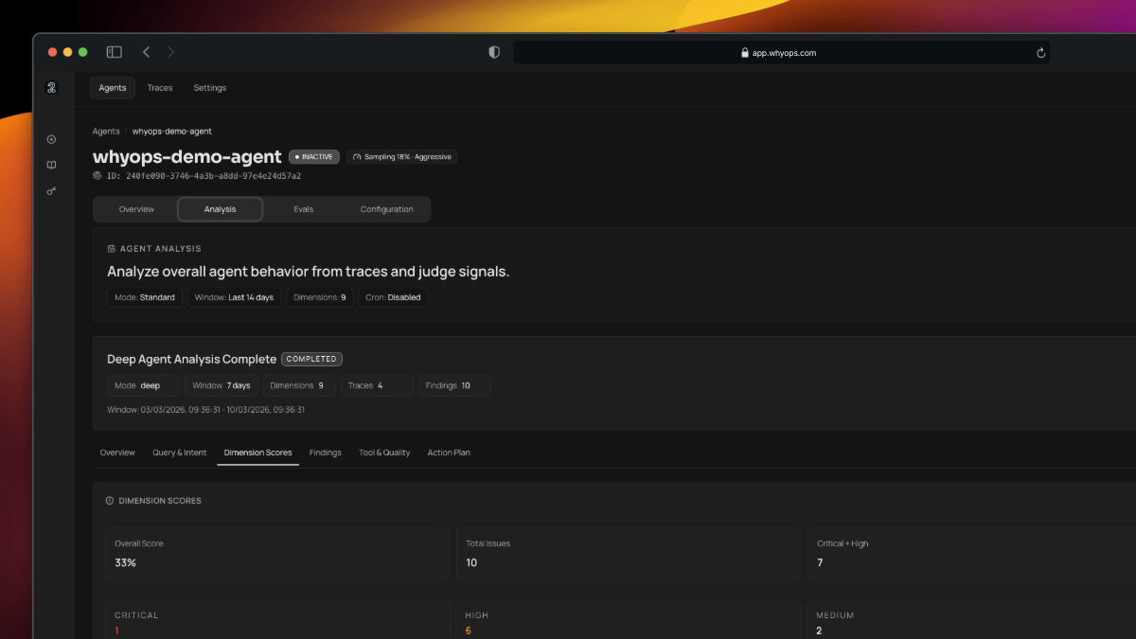1136x639 pixels.
Task: Click the Findings 10 chip
Action: tap(454, 385)
